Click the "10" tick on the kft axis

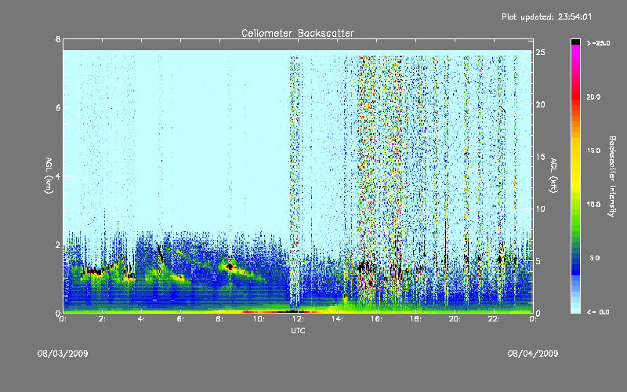pyautogui.click(x=541, y=209)
